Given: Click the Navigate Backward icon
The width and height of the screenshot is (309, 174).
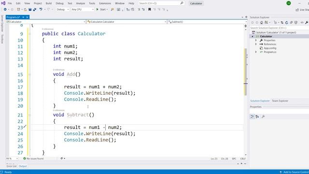Looking at the screenshot, I should pyautogui.click(x=5, y=9).
